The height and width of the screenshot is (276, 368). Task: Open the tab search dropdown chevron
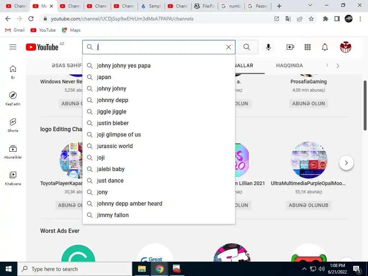tap(310, 5)
